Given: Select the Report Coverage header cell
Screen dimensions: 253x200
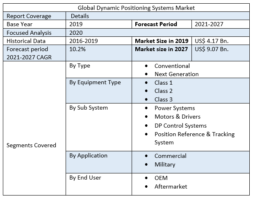Looking at the screenshot, I should [x=29, y=16].
